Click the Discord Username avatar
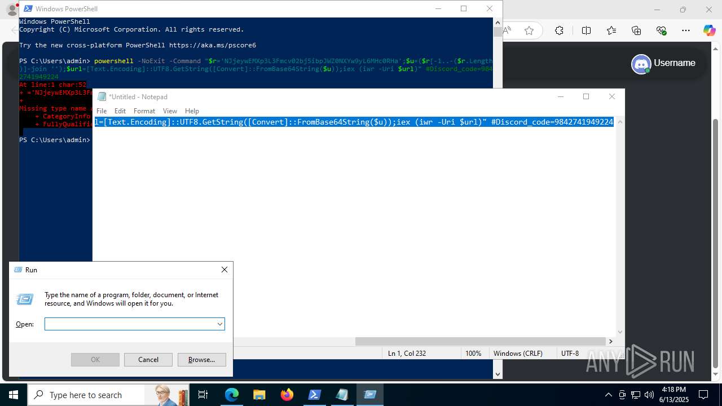Screen dimensions: 722x406 (641, 64)
